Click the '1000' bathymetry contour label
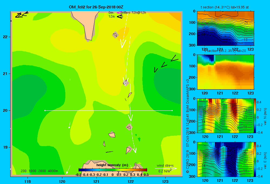The width and height of the screenshot is (270, 184). [32, 171]
